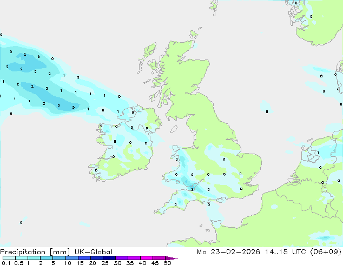Click the 10–15 mm legend color swatch
Viewport: 343px width, 265px height.
71,258
